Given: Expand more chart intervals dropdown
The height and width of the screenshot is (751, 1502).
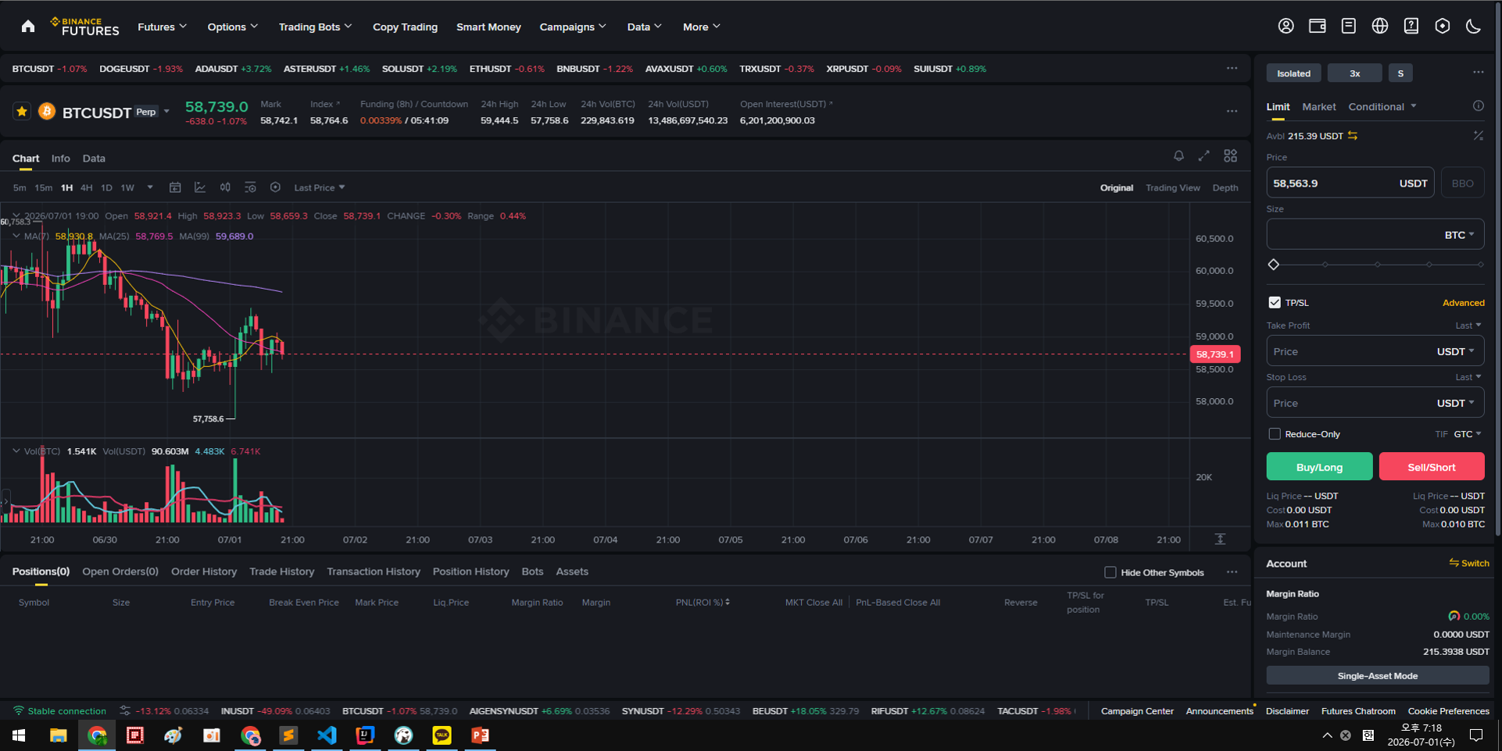Looking at the screenshot, I should pyautogui.click(x=150, y=187).
